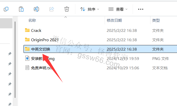
Task: Click the navigation pane vertical scrollbar
Action: (15, 60)
